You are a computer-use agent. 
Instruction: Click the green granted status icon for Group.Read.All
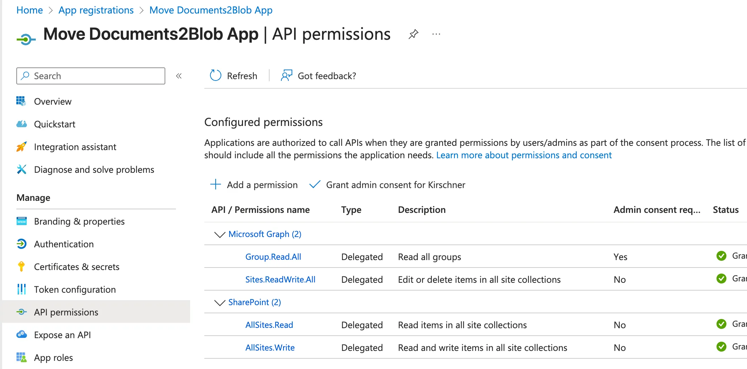(x=721, y=256)
